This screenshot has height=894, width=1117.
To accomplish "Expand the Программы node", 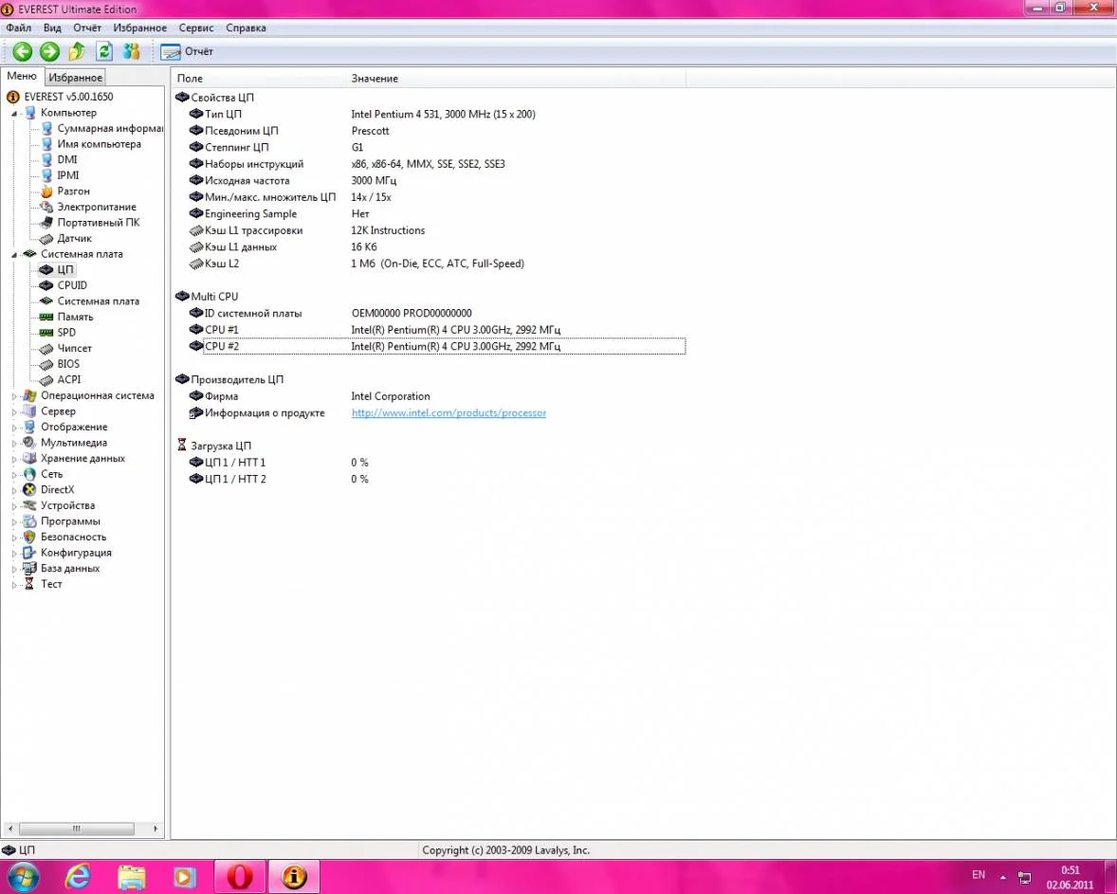I will [x=13, y=521].
